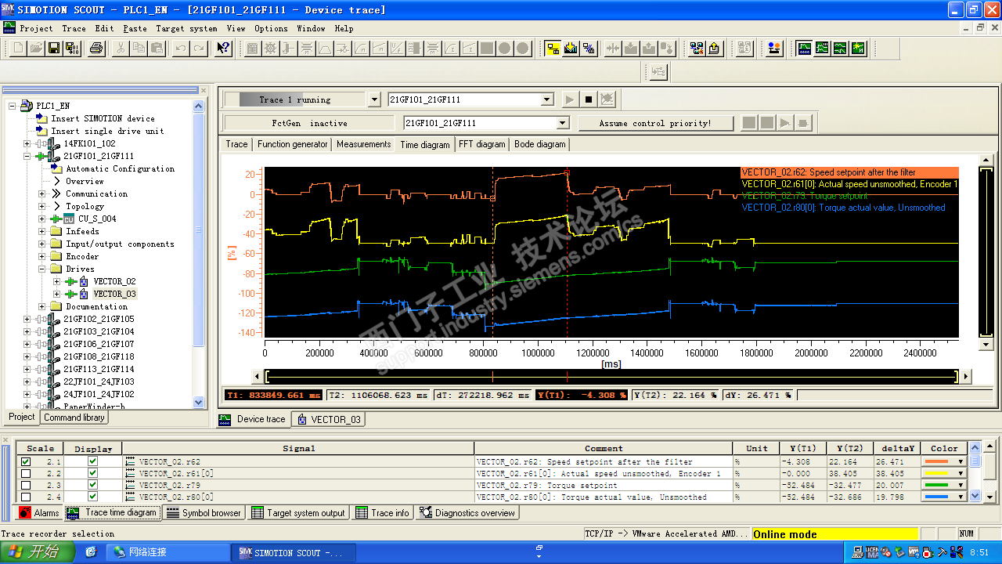Screen dimensions: 1002x564
Task: Open the Symbol browser tab
Action: [x=204, y=513]
